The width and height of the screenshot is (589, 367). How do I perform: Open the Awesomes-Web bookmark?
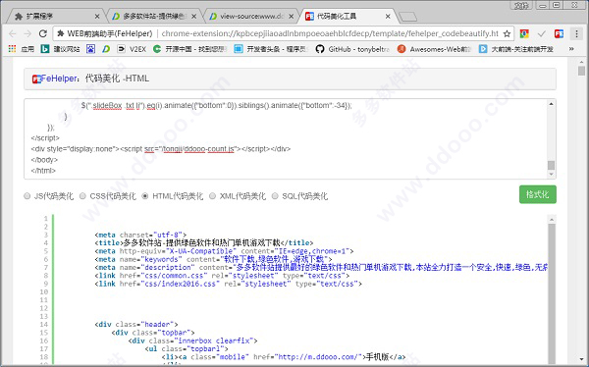434,49
